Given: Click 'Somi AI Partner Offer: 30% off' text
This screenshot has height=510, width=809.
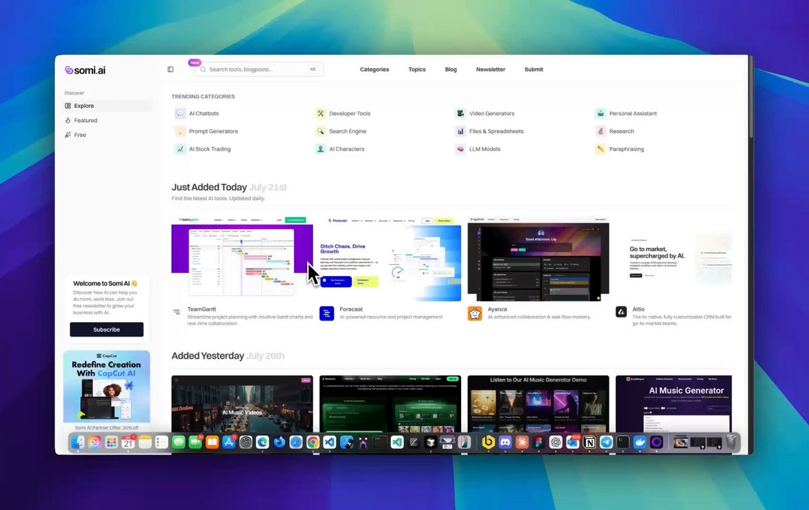Looking at the screenshot, I should point(107,428).
